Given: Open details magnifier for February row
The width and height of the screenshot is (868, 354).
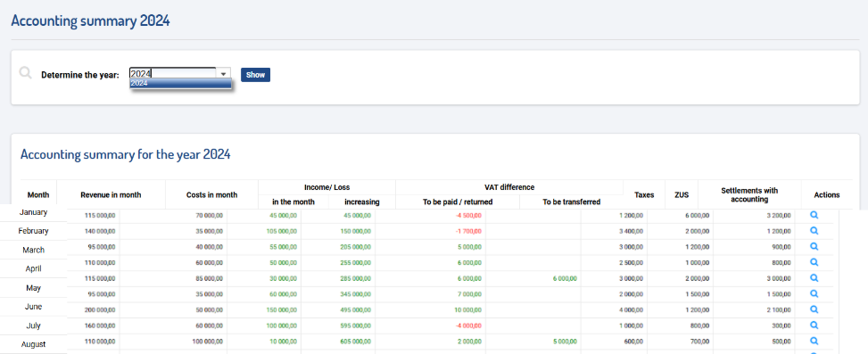Looking at the screenshot, I should [x=814, y=231].
